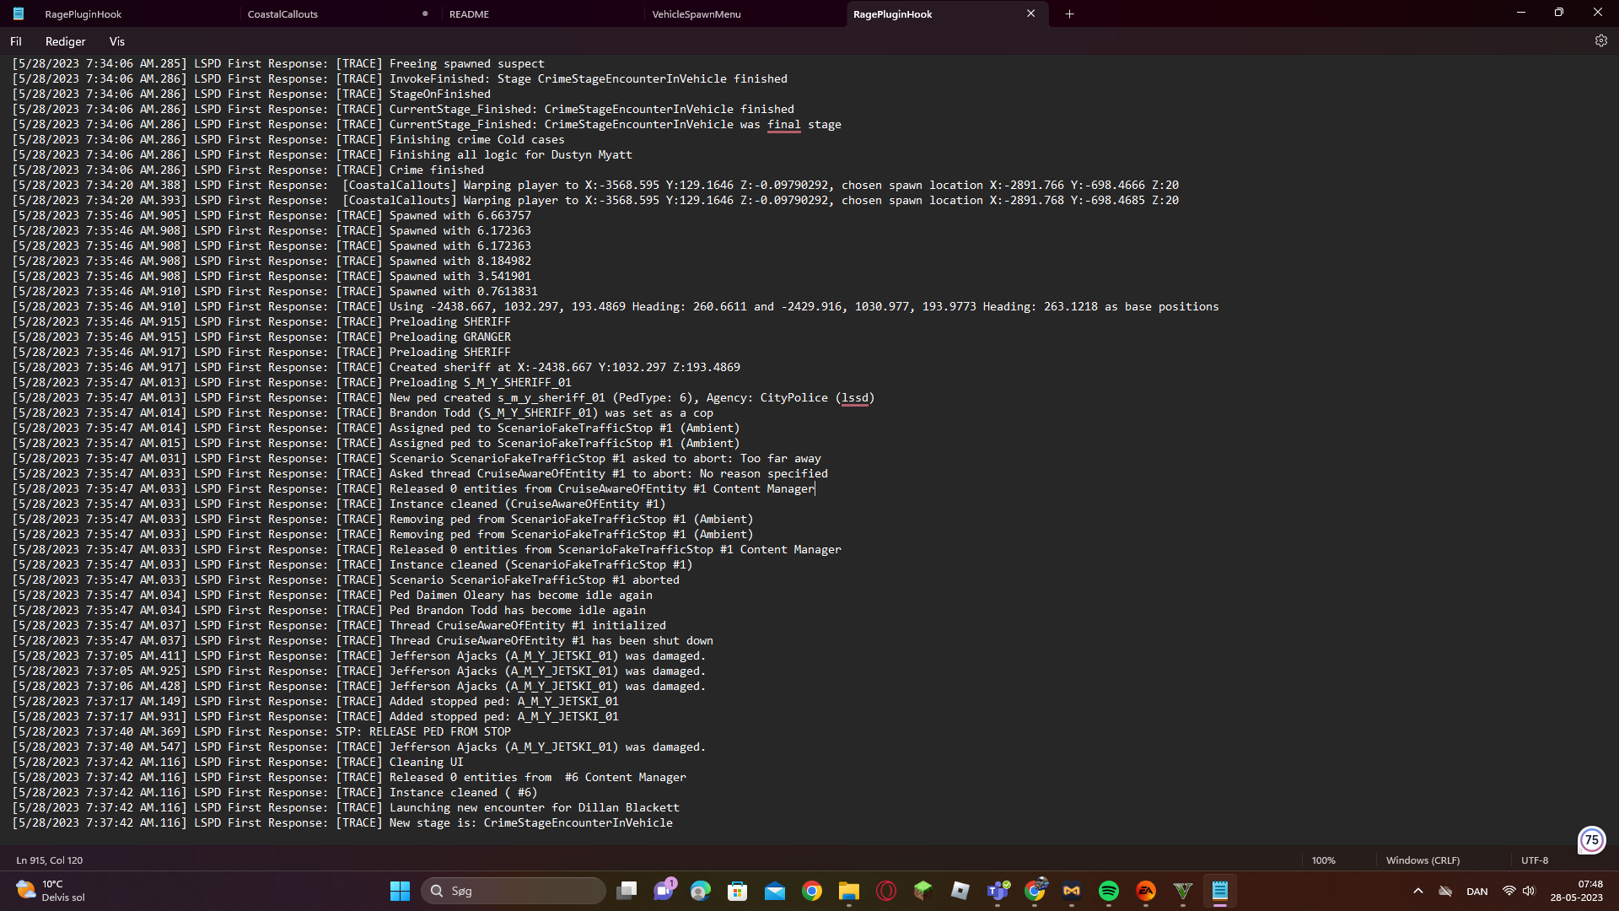This screenshot has height=911, width=1619.
Task: Open File Explorer from taskbar
Action: 849,891
